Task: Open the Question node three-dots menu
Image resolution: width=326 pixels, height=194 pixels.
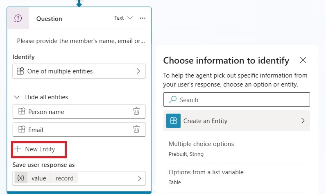Action: pyautogui.click(x=143, y=18)
